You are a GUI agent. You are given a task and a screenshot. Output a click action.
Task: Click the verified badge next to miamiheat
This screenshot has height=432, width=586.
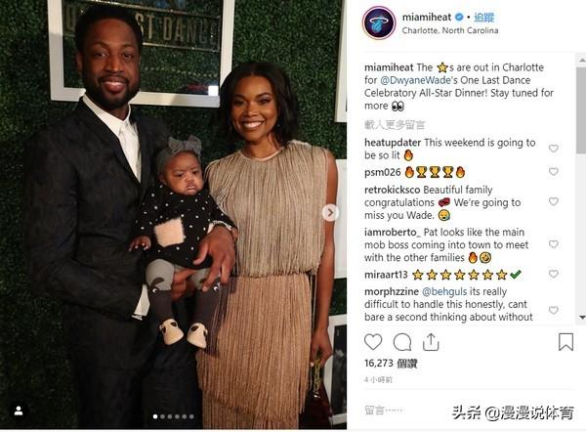pyautogui.click(x=459, y=17)
